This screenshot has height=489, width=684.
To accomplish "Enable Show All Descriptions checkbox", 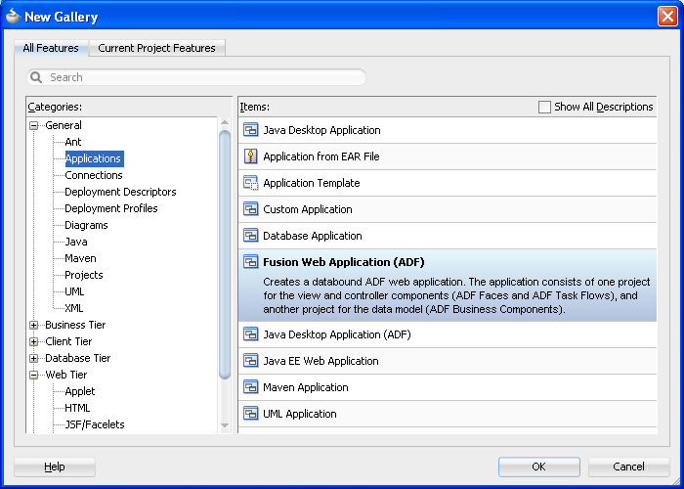I will (x=544, y=107).
